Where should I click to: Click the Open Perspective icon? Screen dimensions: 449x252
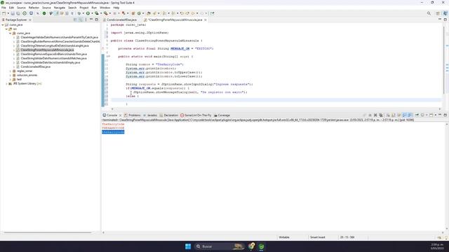[438, 13]
